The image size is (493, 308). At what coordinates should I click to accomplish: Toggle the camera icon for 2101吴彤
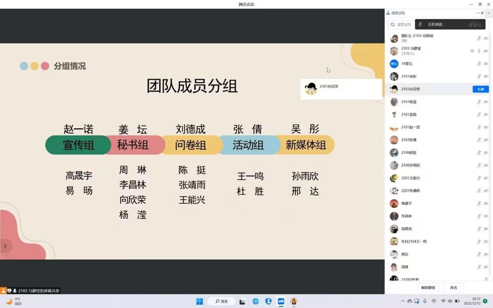click(486, 77)
